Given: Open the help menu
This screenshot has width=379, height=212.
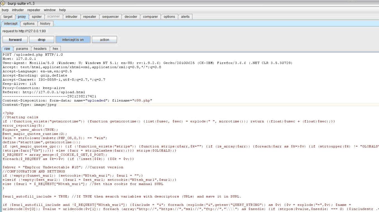Looking at the screenshot, I should pyautogui.click(x=62, y=10).
